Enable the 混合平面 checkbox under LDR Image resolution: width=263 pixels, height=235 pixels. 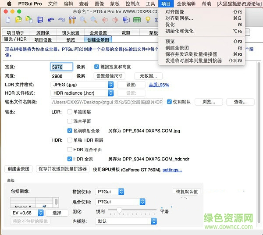pos(70,121)
